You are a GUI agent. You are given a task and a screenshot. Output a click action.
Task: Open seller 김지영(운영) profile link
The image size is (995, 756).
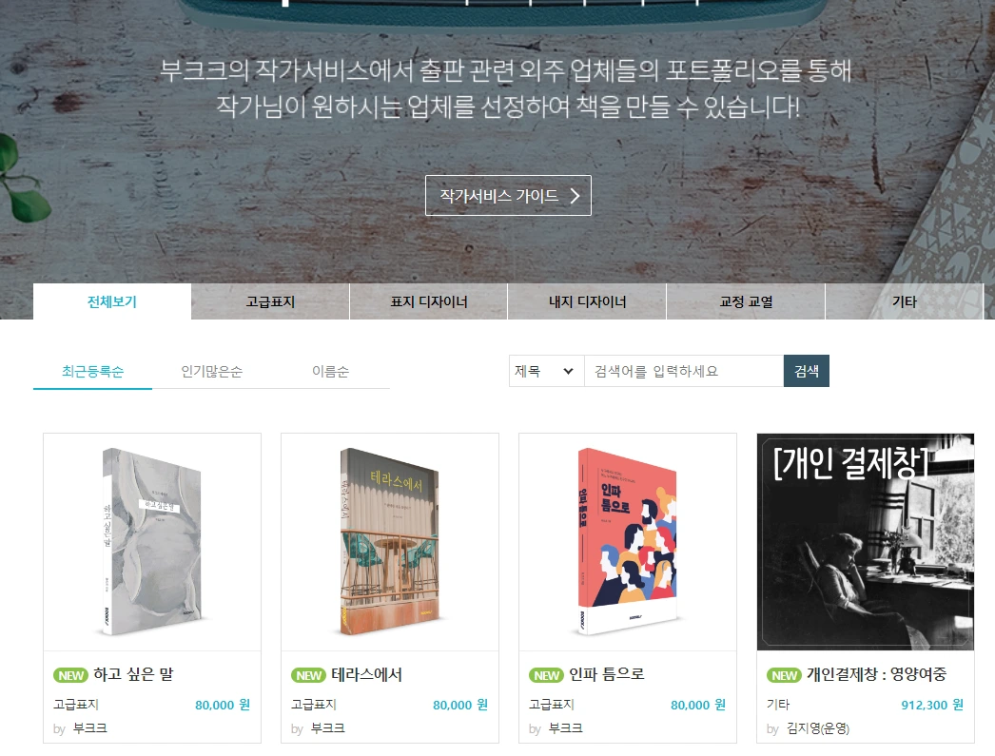point(817,728)
